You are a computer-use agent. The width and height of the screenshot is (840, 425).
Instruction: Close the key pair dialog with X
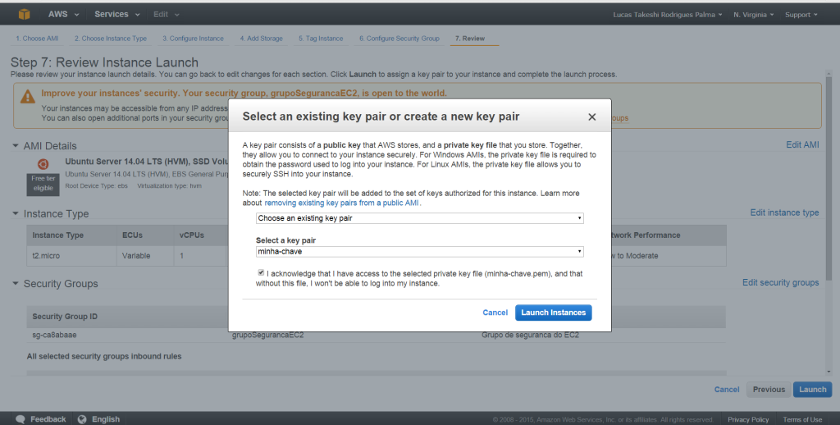pyautogui.click(x=592, y=117)
